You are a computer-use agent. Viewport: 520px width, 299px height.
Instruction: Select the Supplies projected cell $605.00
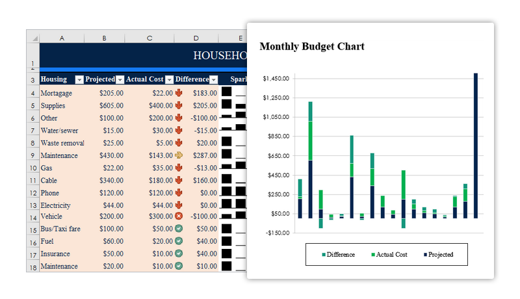(x=104, y=105)
